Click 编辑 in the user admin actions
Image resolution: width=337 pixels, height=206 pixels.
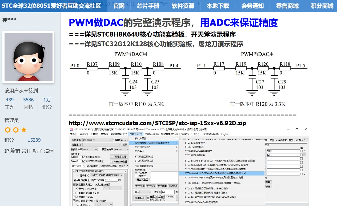(15, 151)
